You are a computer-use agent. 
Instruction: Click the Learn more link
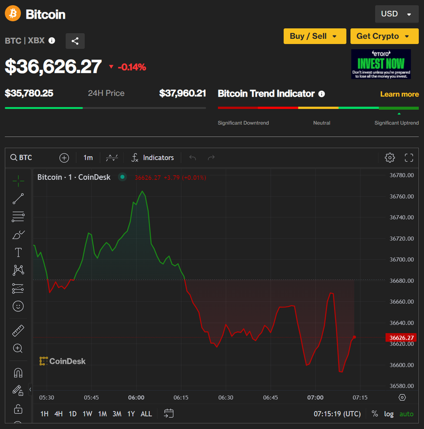click(399, 94)
